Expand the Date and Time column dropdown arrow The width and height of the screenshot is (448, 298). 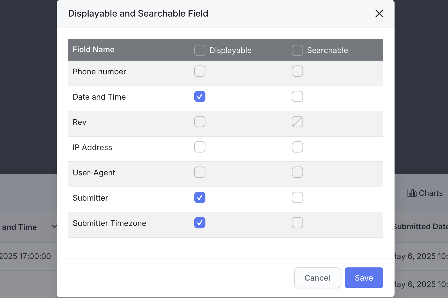pyautogui.click(x=54, y=227)
